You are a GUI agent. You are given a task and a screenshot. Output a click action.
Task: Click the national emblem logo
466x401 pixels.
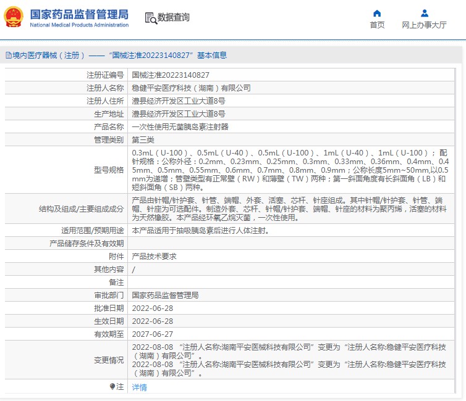tap(15, 18)
